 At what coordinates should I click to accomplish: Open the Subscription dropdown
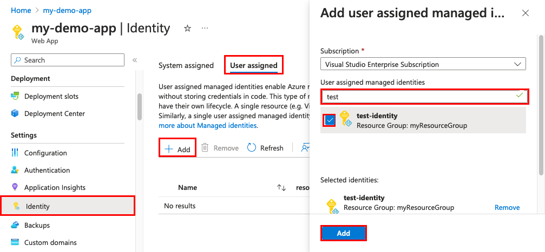coord(423,64)
